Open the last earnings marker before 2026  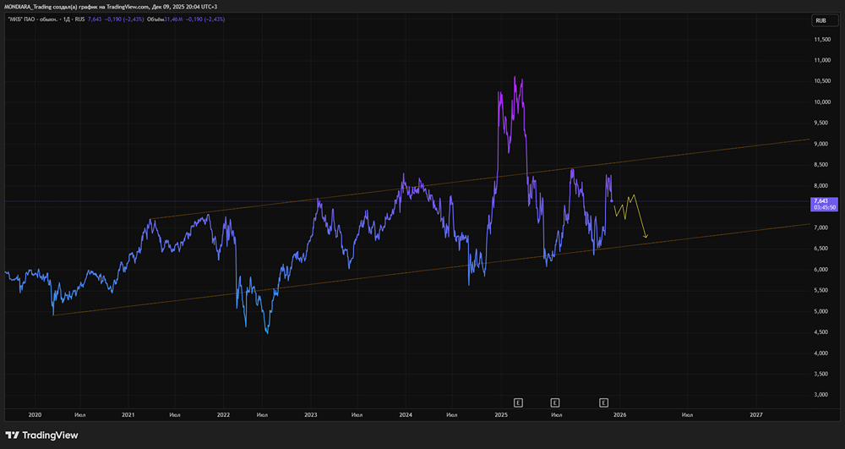[603, 402]
